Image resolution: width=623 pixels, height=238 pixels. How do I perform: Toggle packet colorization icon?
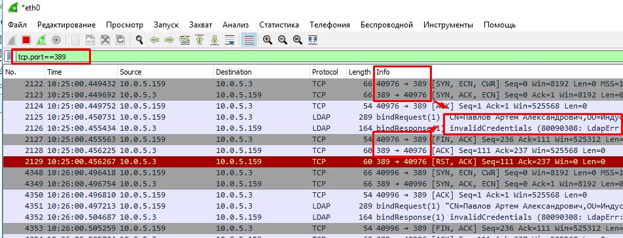coord(249,40)
